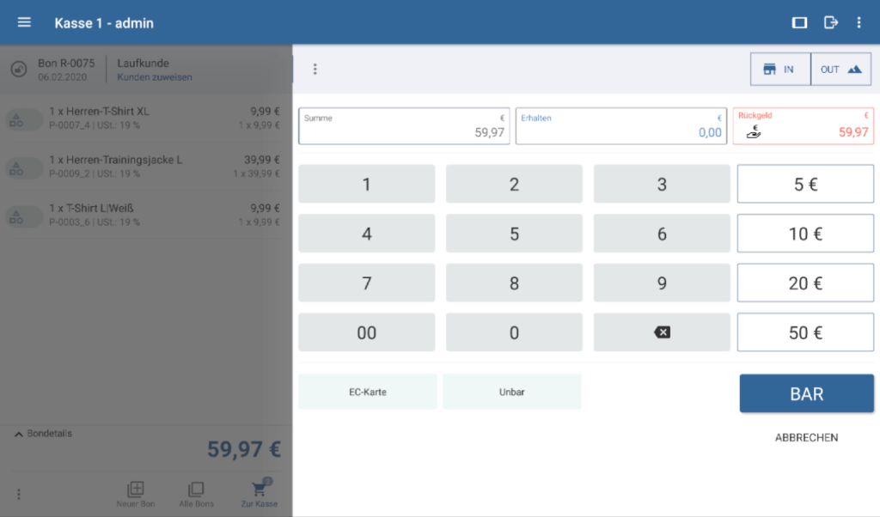Open the hamburger navigation menu
The width and height of the screenshot is (880, 517).
coord(24,22)
